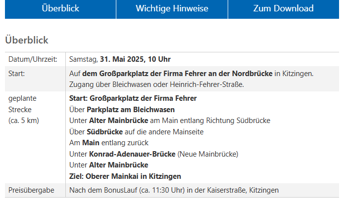
Task: Click the Über Südbrücke auf die andere Mainseite line
Action: [137, 132]
